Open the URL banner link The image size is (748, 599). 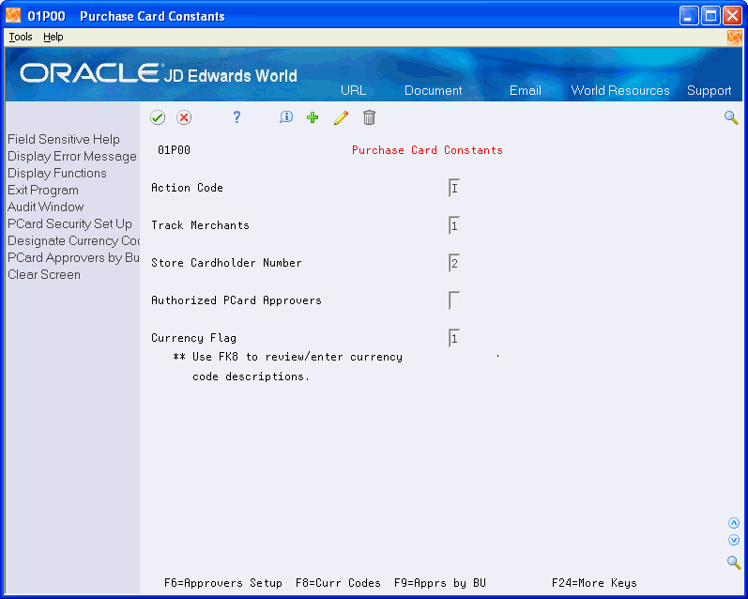(x=353, y=90)
